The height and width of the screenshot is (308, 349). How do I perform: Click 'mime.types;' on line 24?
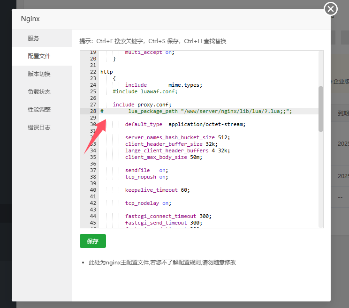tap(185, 85)
